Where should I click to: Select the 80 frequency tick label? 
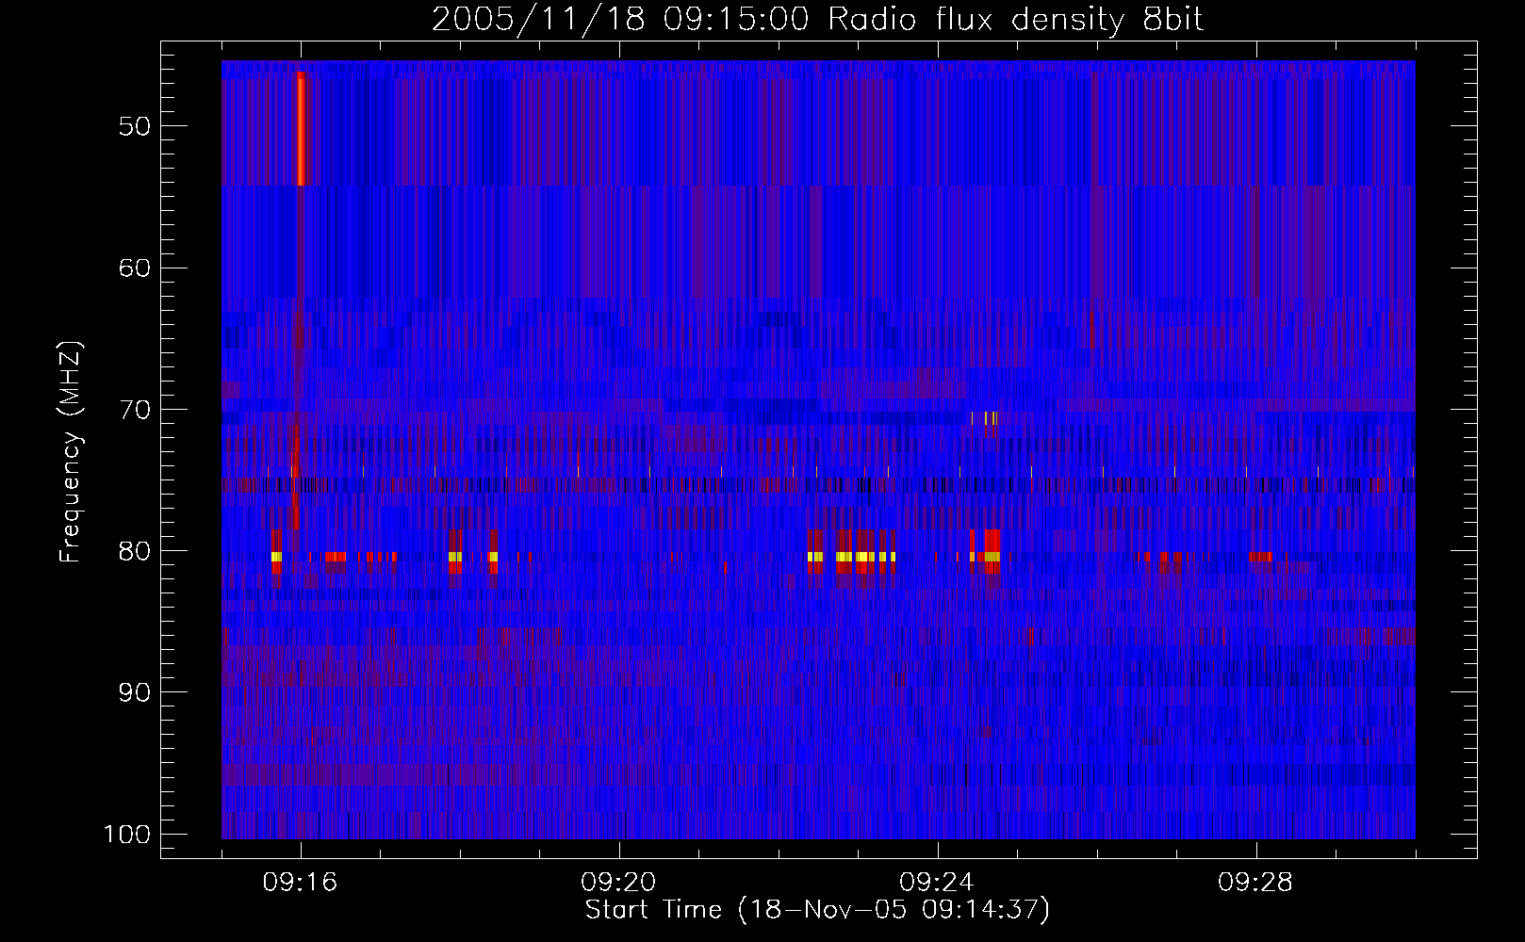[x=135, y=551]
